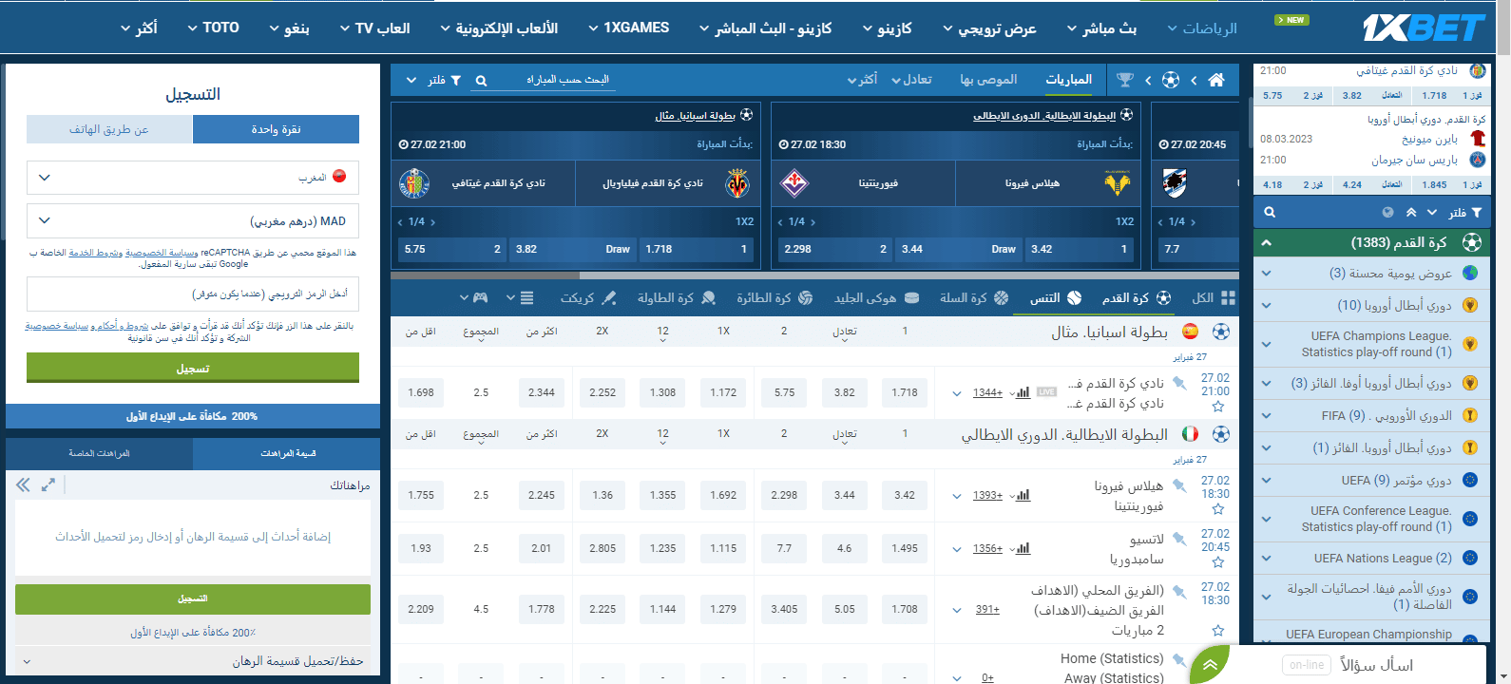
Task: Open the list view dropdown in sports bar
Action: [x=521, y=298]
